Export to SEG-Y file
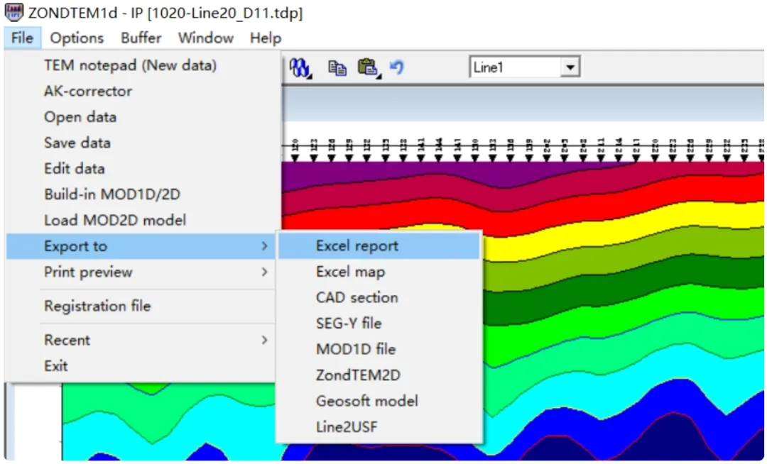The height and width of the screenshot is (464, 767). click(379, 324)
